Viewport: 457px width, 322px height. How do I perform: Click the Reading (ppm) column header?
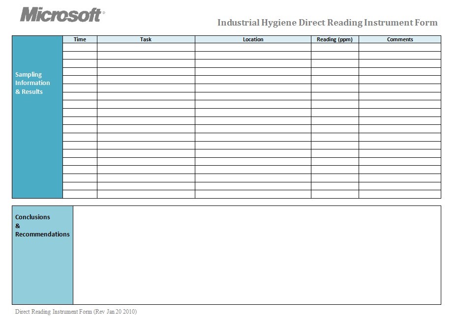335,39
